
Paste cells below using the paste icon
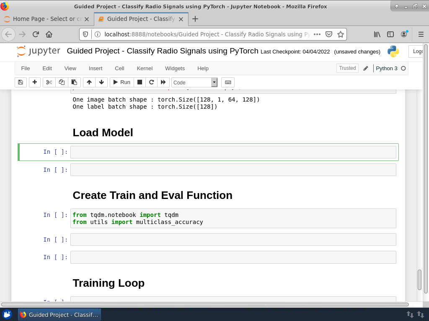(74, 82)
